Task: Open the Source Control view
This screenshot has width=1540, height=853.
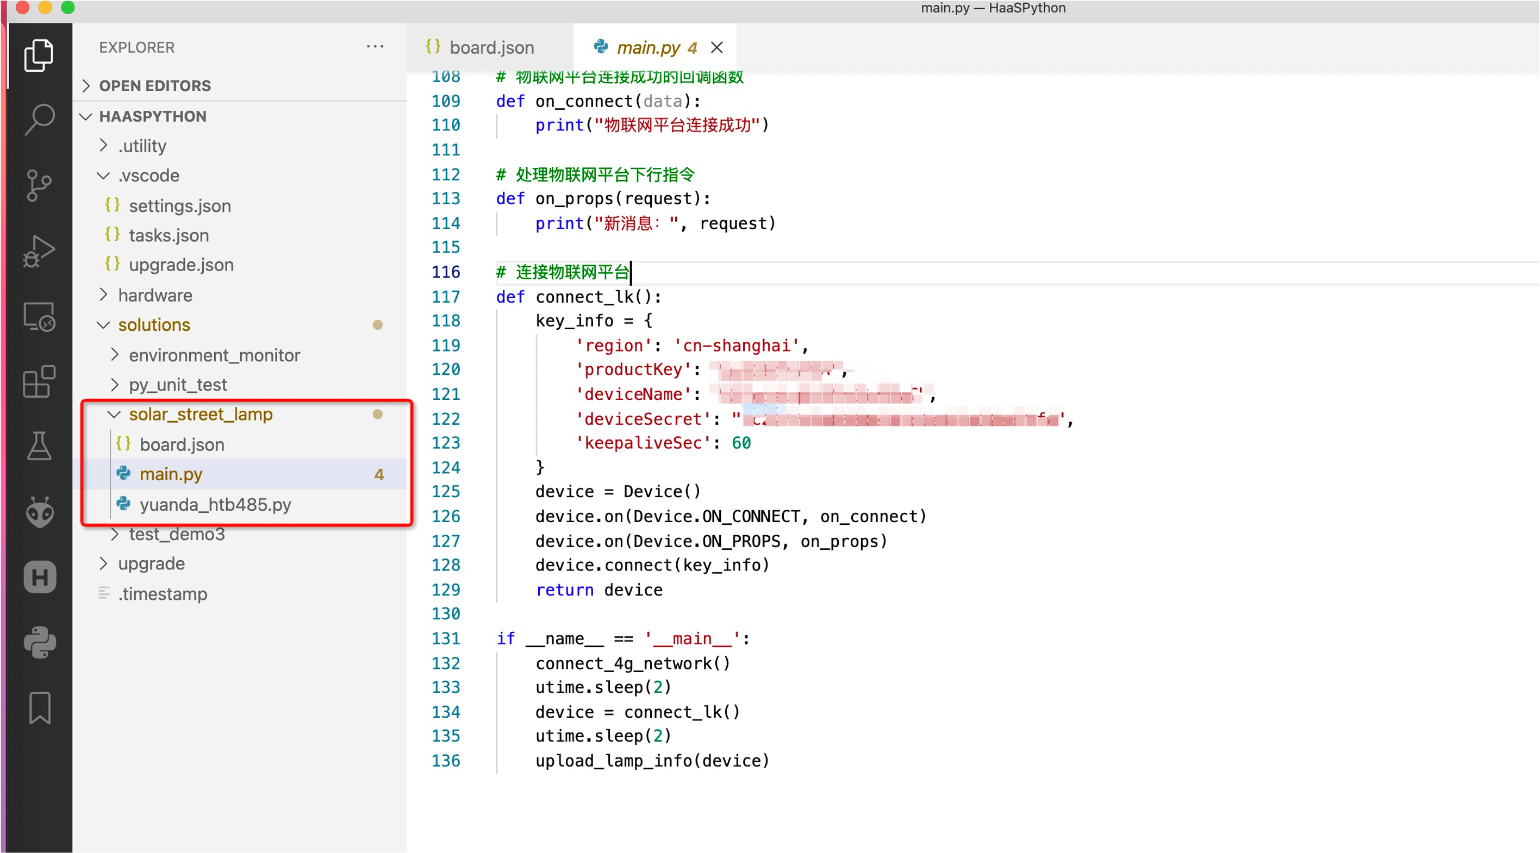Action: point(39,185)
